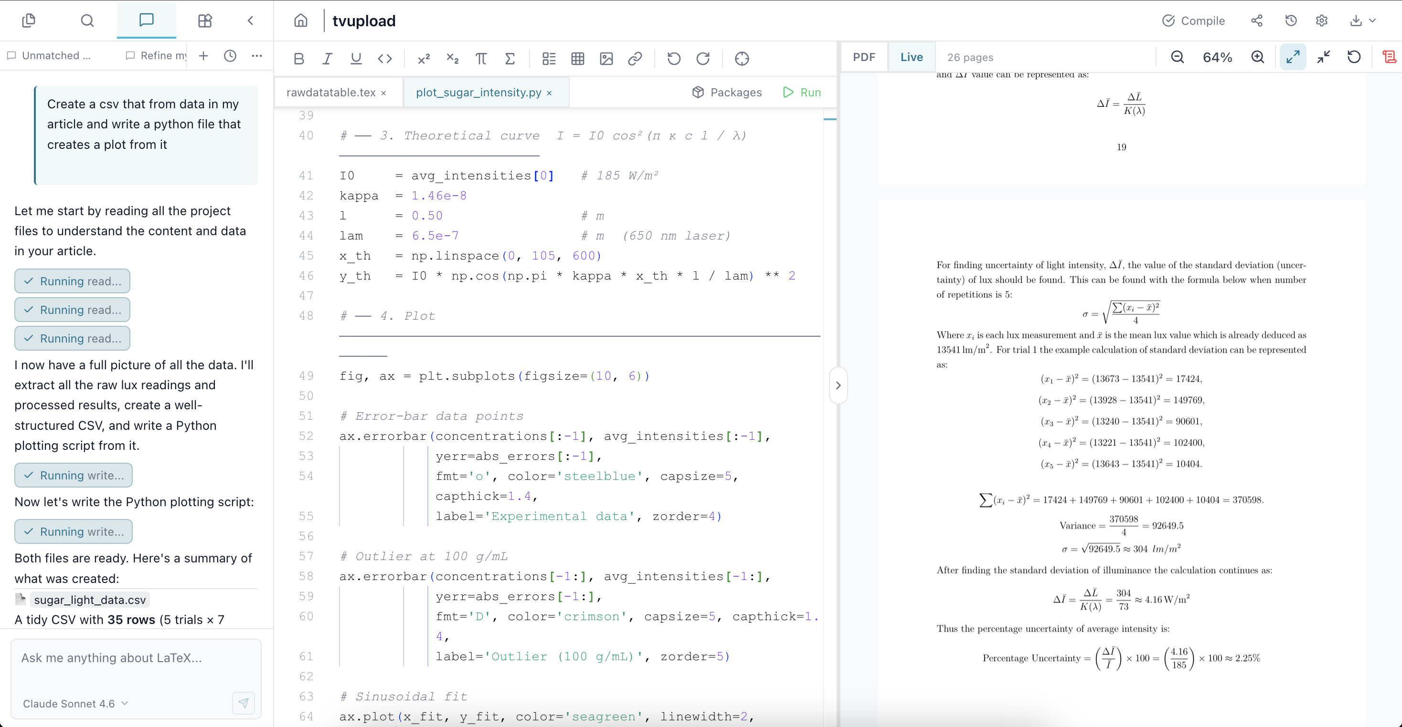Open chat history clock icon

click(230, 55)
